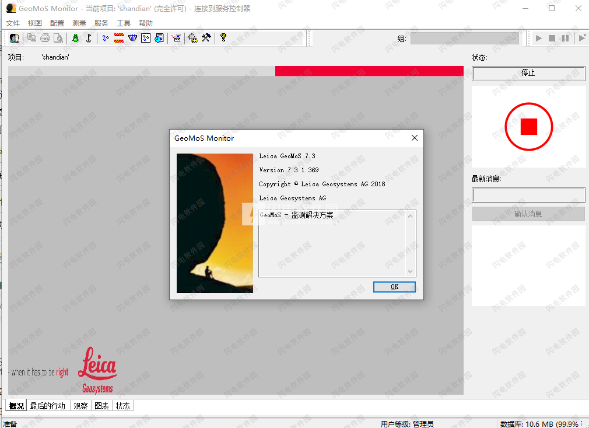Click 'GeoMoS - 监测解决方案' description text
The image size is (589, 428).
tap(296, 215)
